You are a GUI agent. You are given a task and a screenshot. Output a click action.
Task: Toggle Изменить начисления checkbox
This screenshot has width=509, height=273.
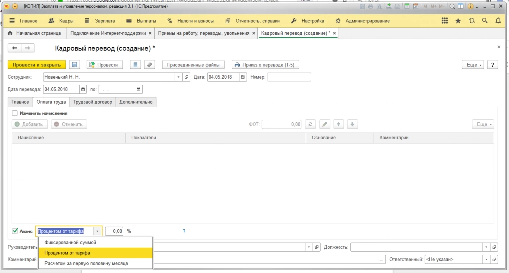click(x=15, y=113)
